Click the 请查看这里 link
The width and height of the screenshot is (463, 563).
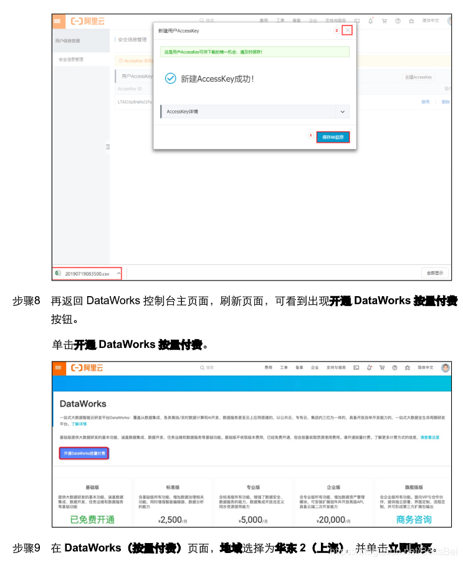[430, 437]
